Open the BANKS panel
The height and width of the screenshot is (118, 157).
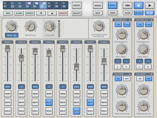point(98,5)
